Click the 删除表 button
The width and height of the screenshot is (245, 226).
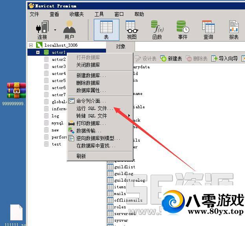coord(197,59)
